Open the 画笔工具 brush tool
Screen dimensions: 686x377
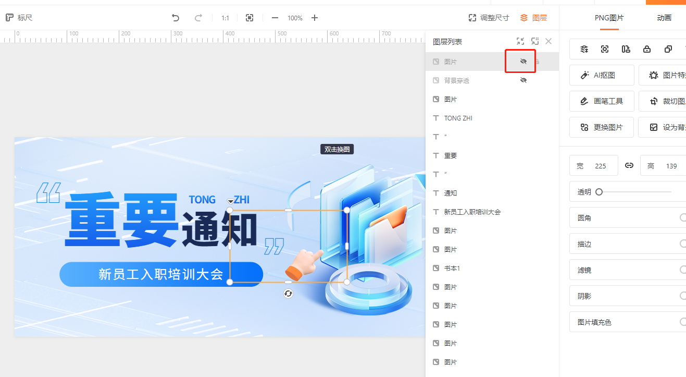[602, 101]
